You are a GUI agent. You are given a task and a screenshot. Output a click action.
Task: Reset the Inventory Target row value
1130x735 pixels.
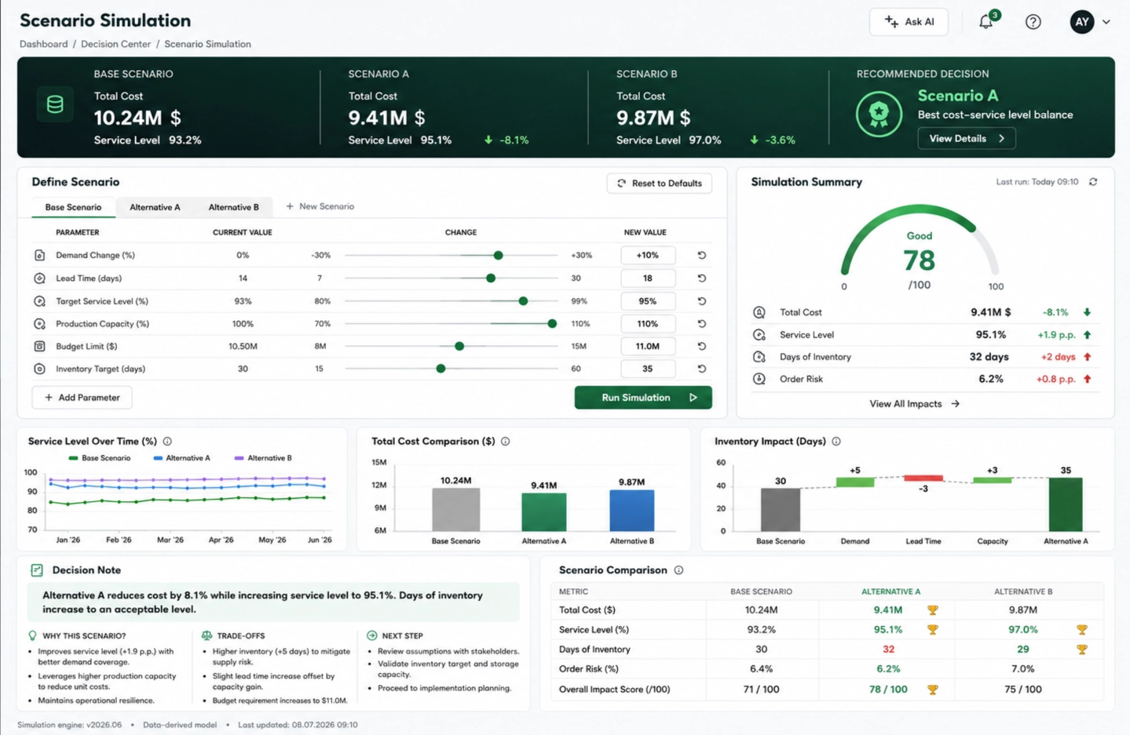tap(702, 369)
